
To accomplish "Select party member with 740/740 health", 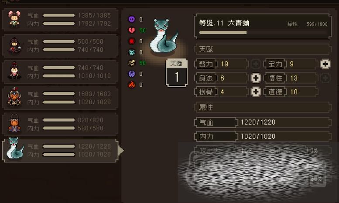I will click(x=60, y=72).
